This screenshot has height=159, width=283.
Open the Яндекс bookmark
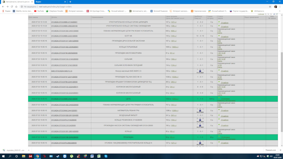(x=6, y=11)
